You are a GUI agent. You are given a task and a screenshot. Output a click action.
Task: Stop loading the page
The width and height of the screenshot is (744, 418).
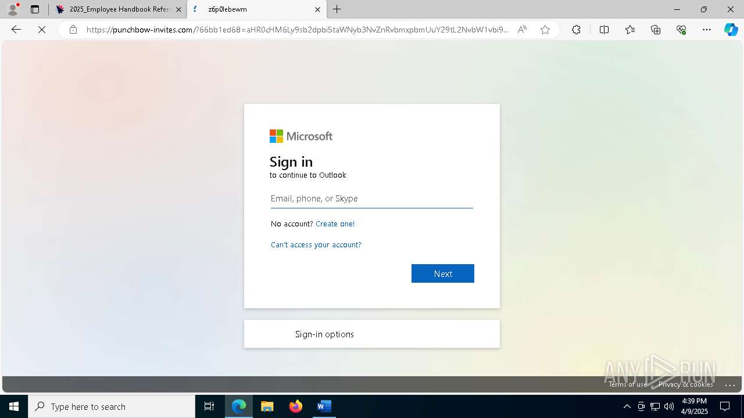point(42,30)
